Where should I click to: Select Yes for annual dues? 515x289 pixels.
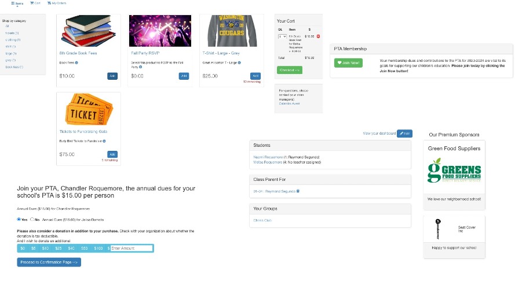[x=19, y=219]
